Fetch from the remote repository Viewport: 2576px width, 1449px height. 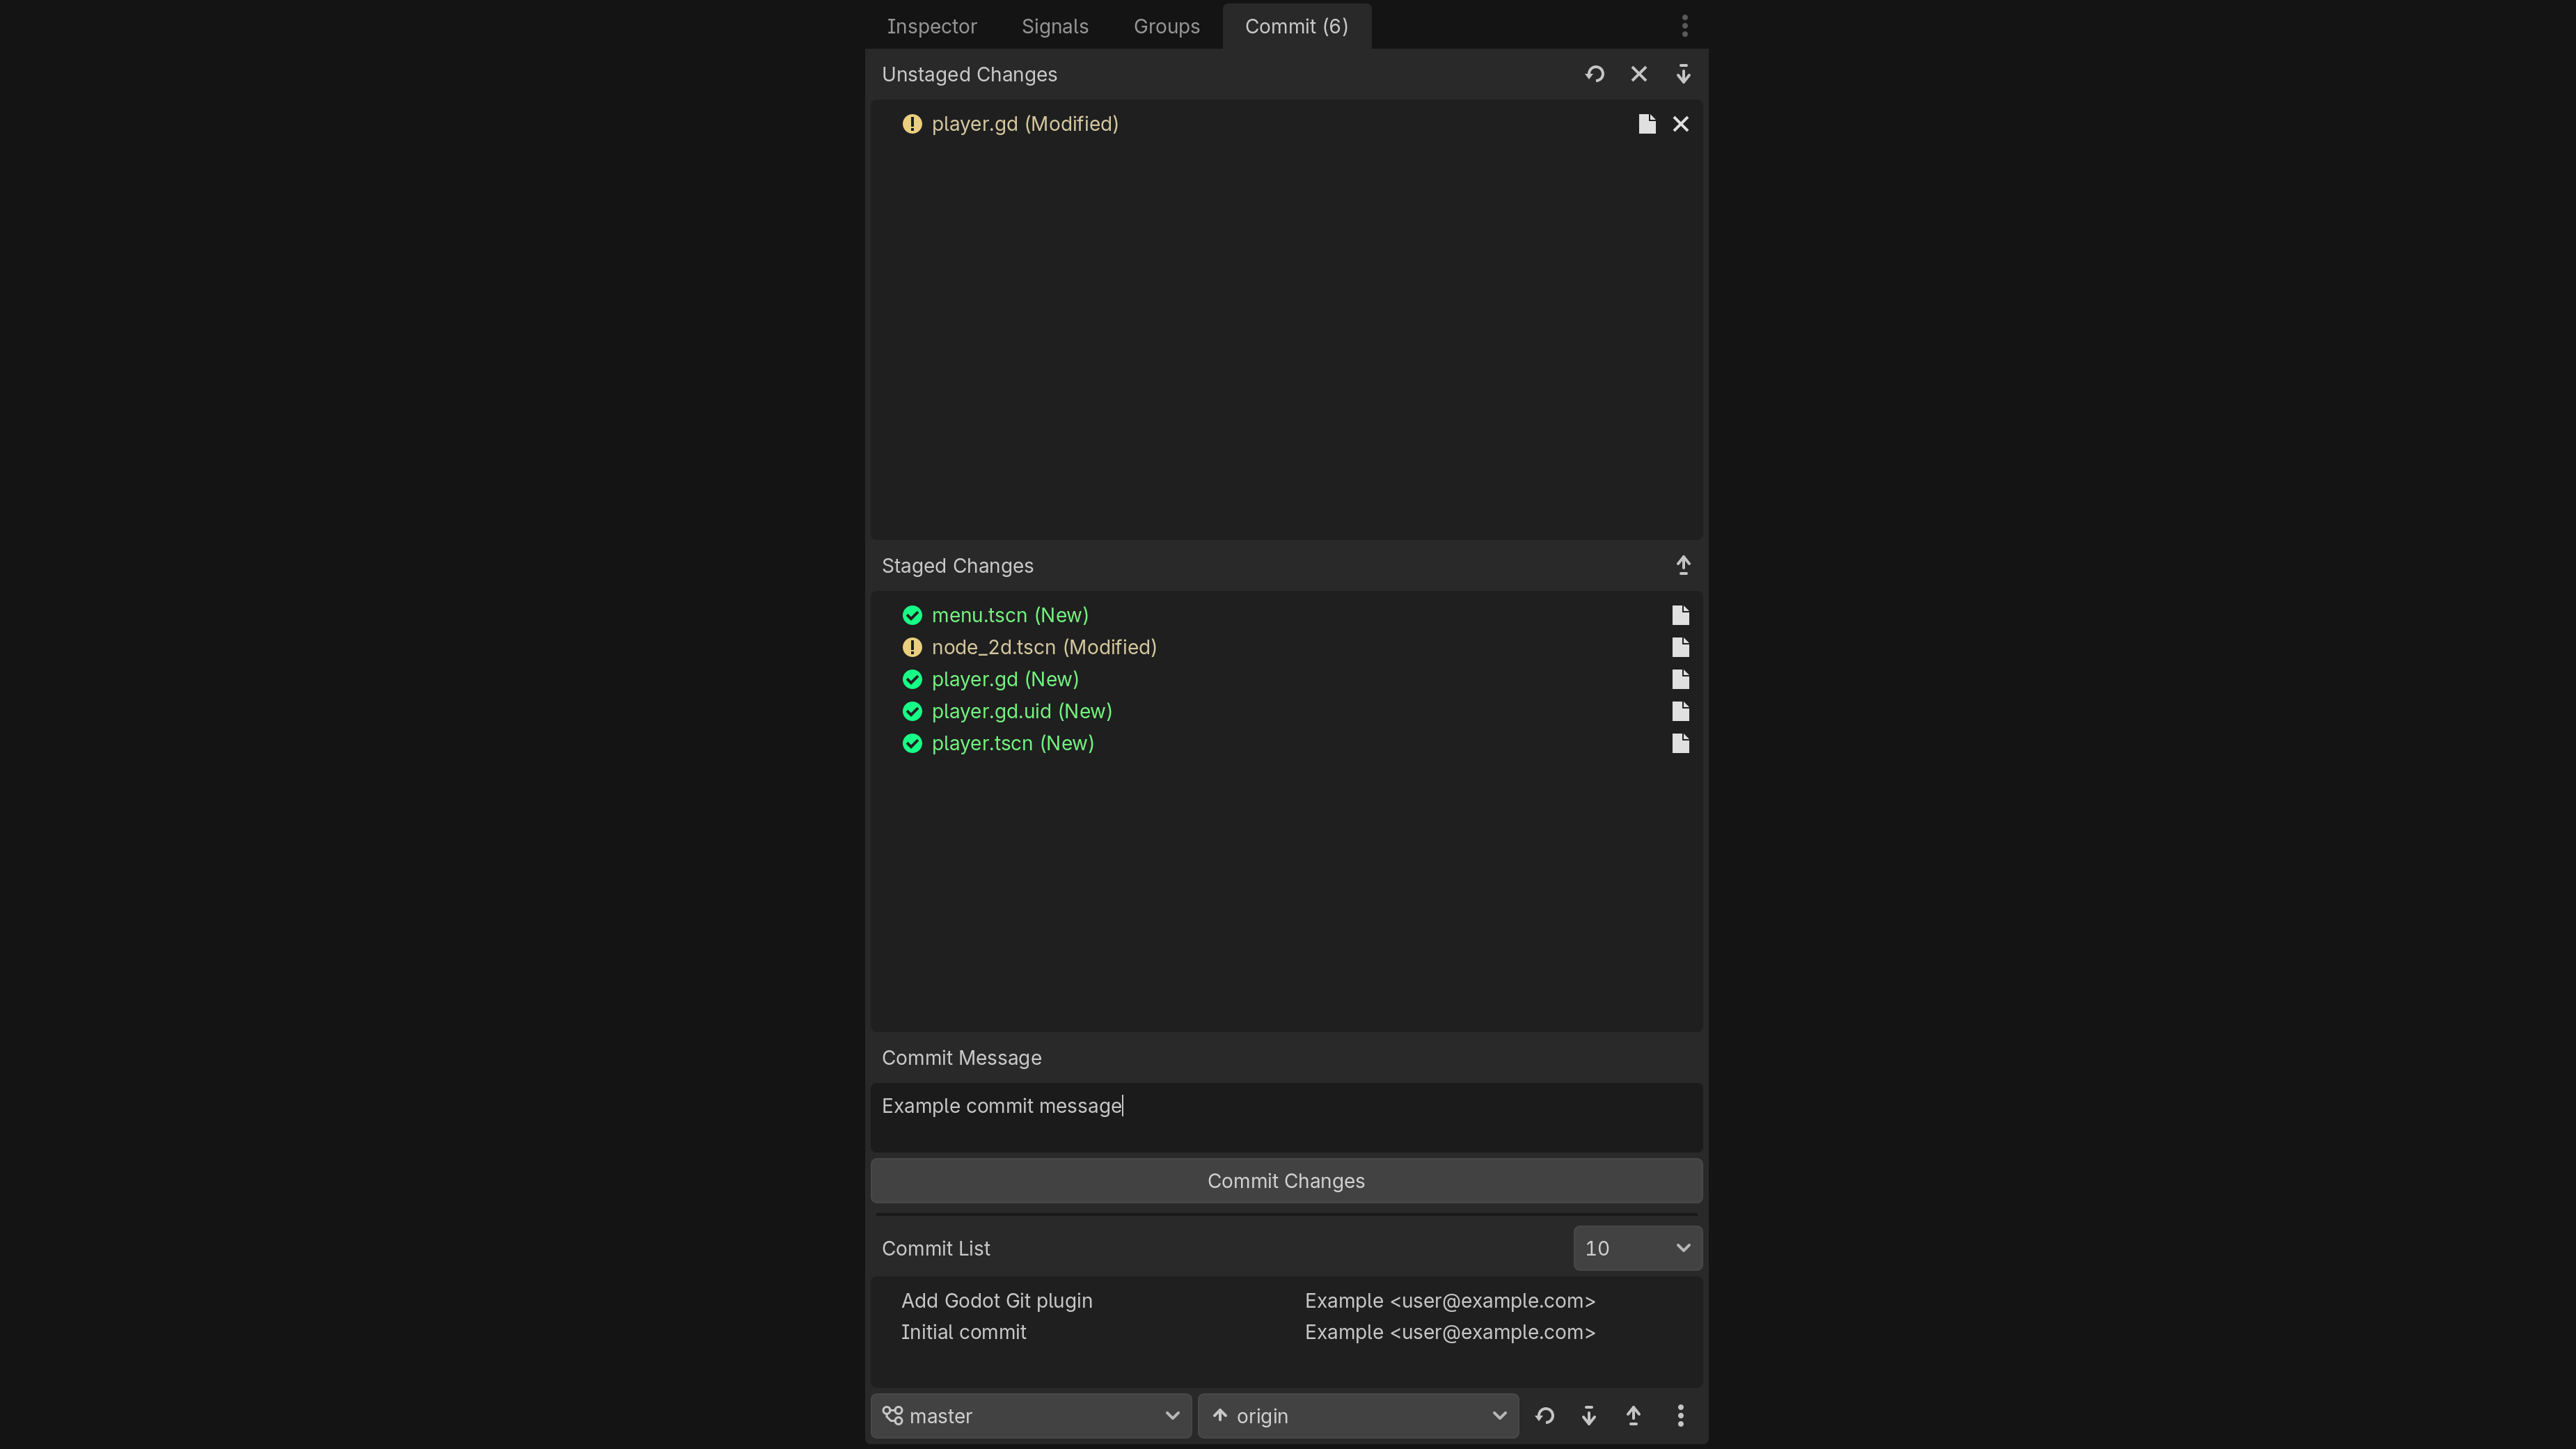pyautogui.click(x=1545, y=1416)
